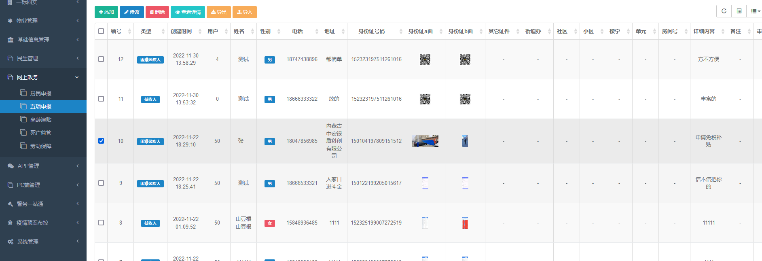Open the columns list dropdown
762x261 pixels.
click(755, 11)
